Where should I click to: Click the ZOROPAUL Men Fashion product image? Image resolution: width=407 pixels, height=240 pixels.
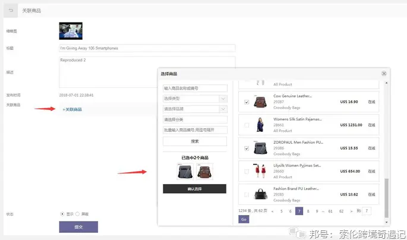click(x=260, y=148)
